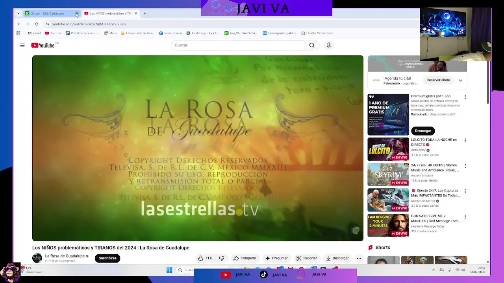Expand the sponsored Agenda tu cita ad
This screenshot has height=283, width=504.
(460, 80)
